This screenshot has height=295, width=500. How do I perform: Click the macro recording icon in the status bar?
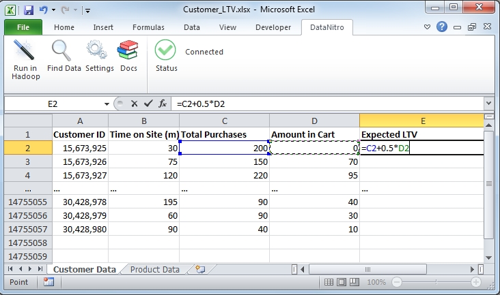pyautogui.click(x=48, y=282)
